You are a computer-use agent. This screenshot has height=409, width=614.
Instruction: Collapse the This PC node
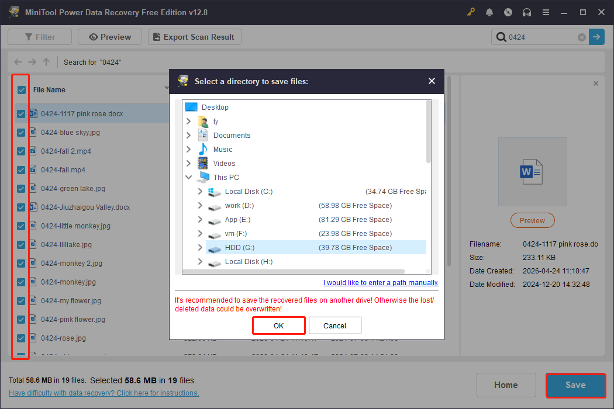coord(188,177)
